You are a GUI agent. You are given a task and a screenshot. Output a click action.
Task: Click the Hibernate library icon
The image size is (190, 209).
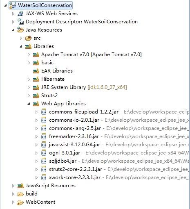(36, 79)
